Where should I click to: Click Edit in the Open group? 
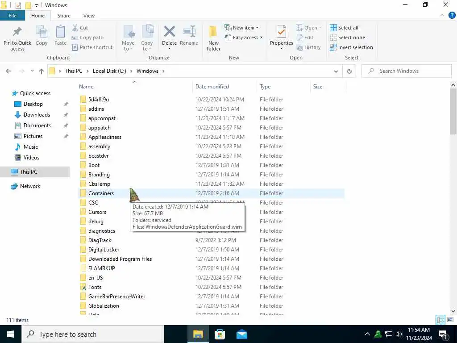[305, 38]
